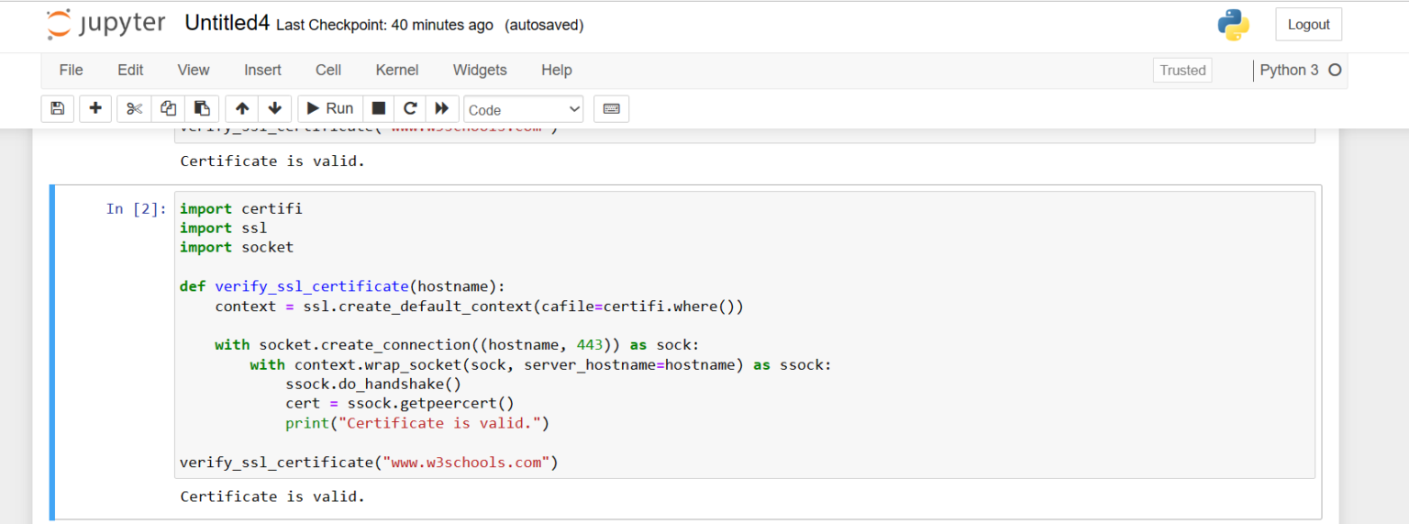Restart the kernel with the circular arrow icon

410,108
